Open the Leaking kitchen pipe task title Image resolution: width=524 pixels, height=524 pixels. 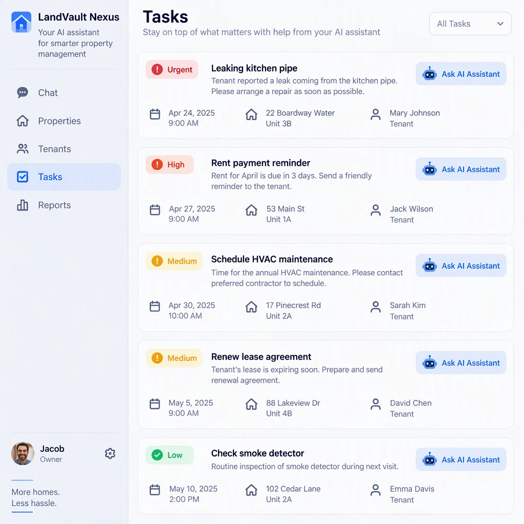coord(254,68)
